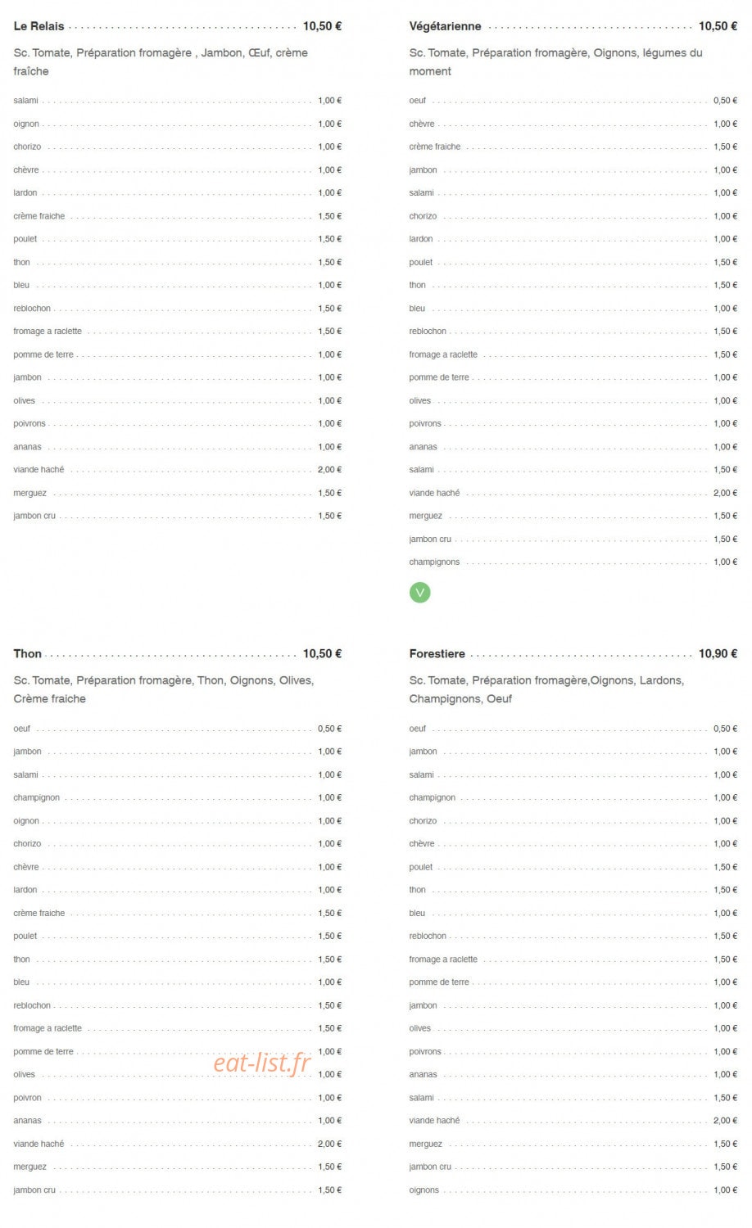Click the green vegetarian V icon

(x=419, y=592)
